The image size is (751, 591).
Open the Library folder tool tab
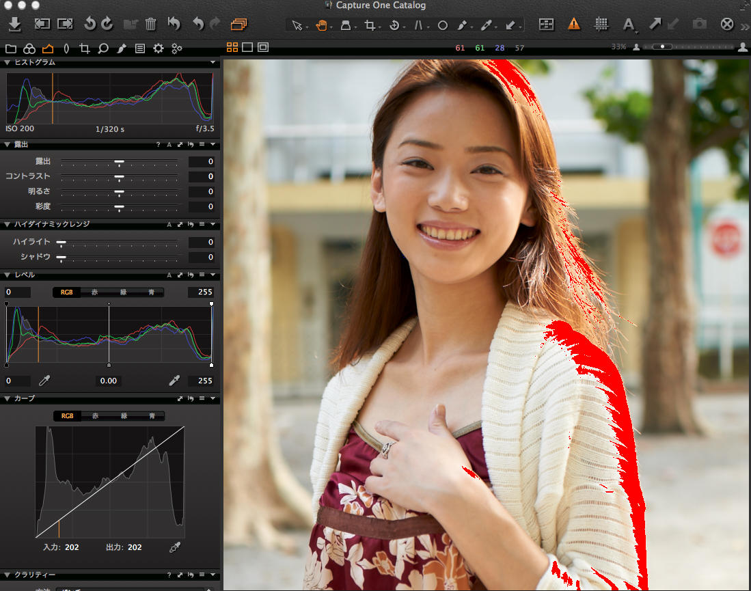[x=11, y=49]
